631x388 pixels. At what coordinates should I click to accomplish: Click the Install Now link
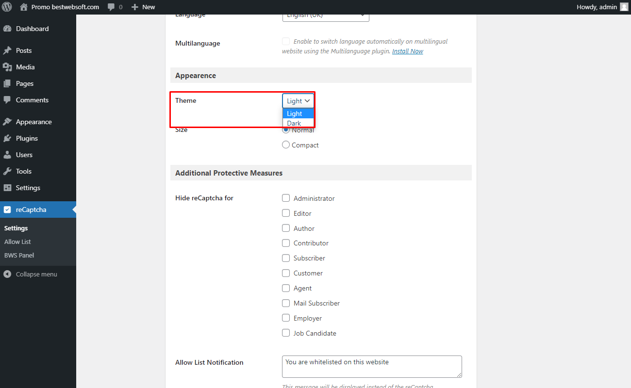408,51
